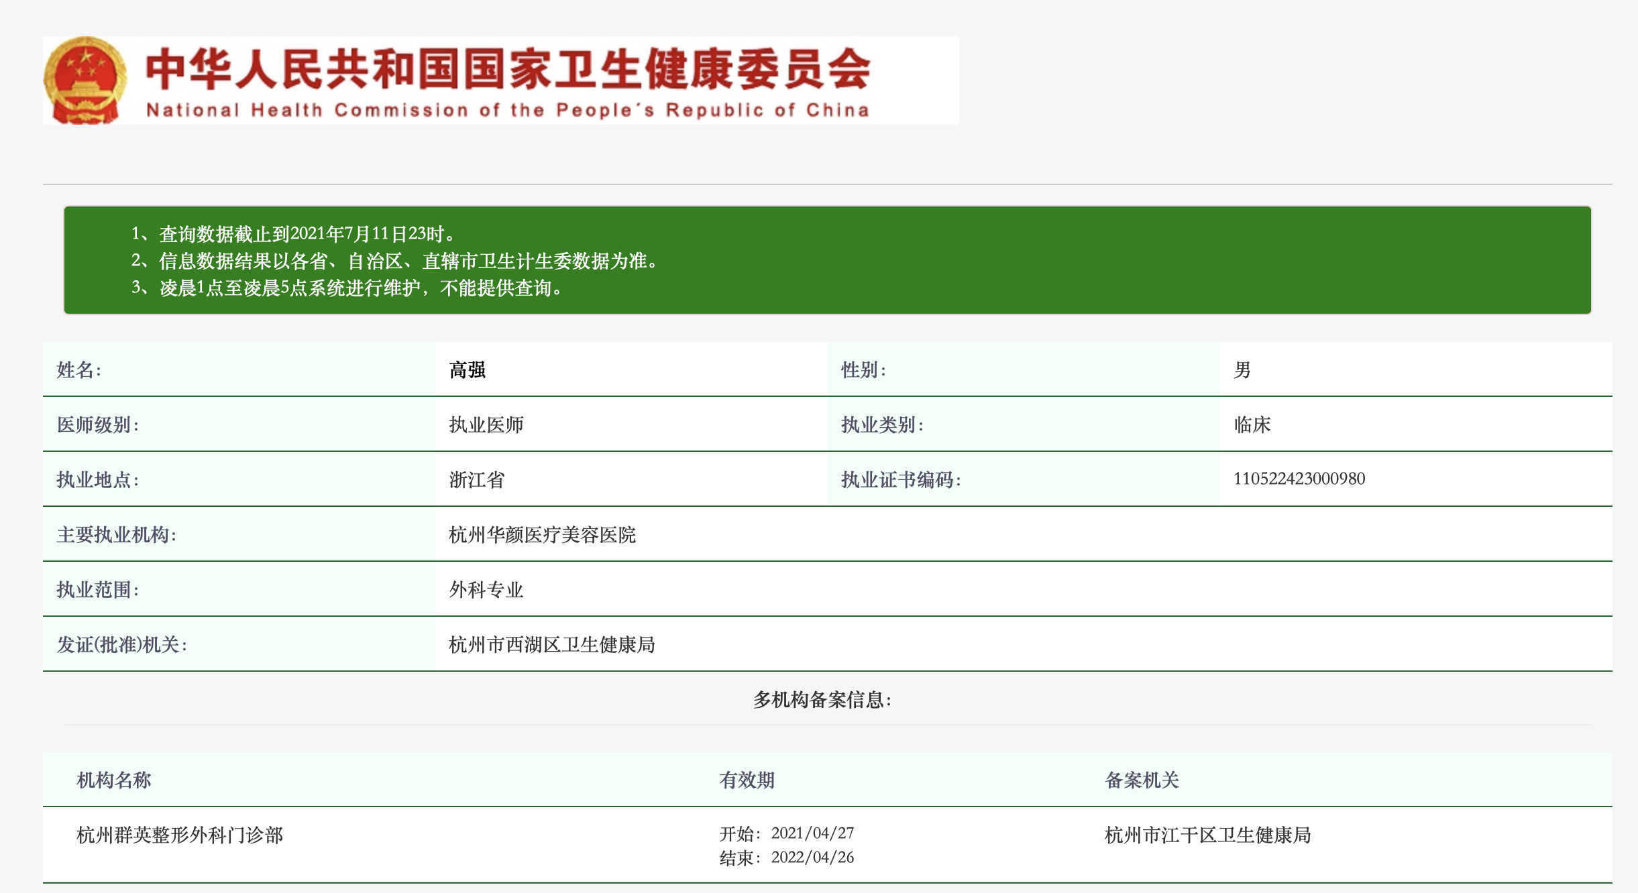This screenshot has height=893, width=1638.
Task: Select the gender value 男
Action: pyautogui.click(x=1242, y=370)
